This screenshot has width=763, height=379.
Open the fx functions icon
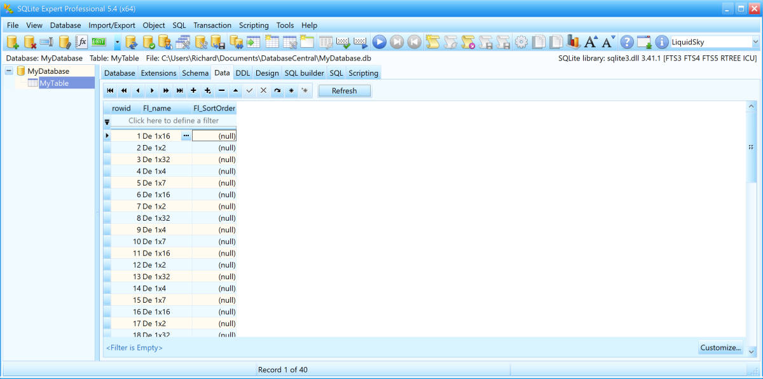coord(81,42)
